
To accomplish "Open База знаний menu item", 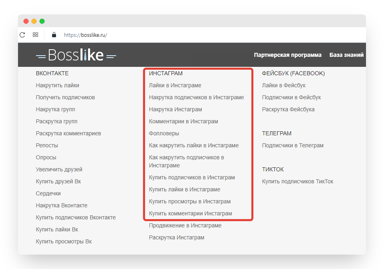I will pos(346,55).
